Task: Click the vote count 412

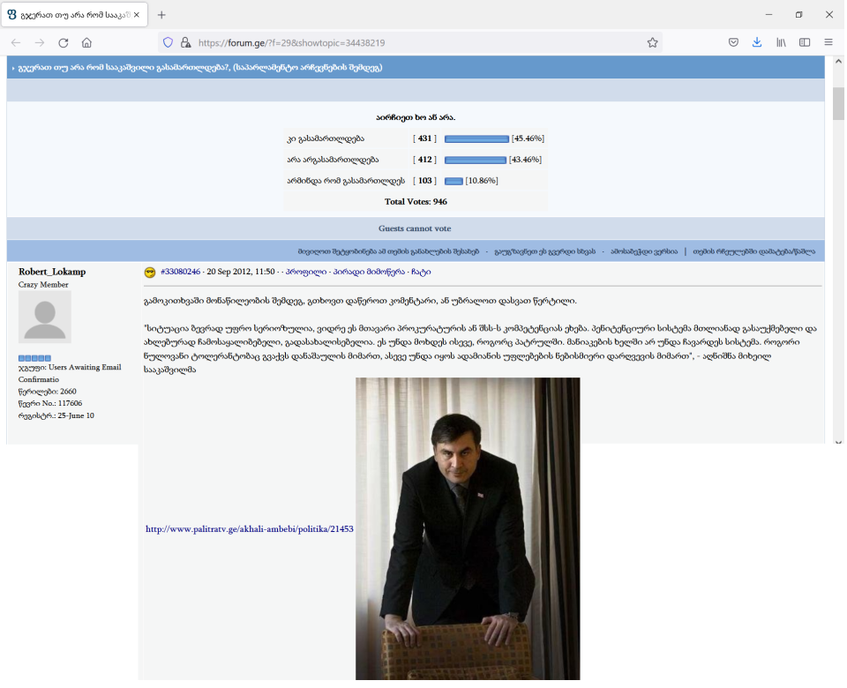Action: (424, 160)
